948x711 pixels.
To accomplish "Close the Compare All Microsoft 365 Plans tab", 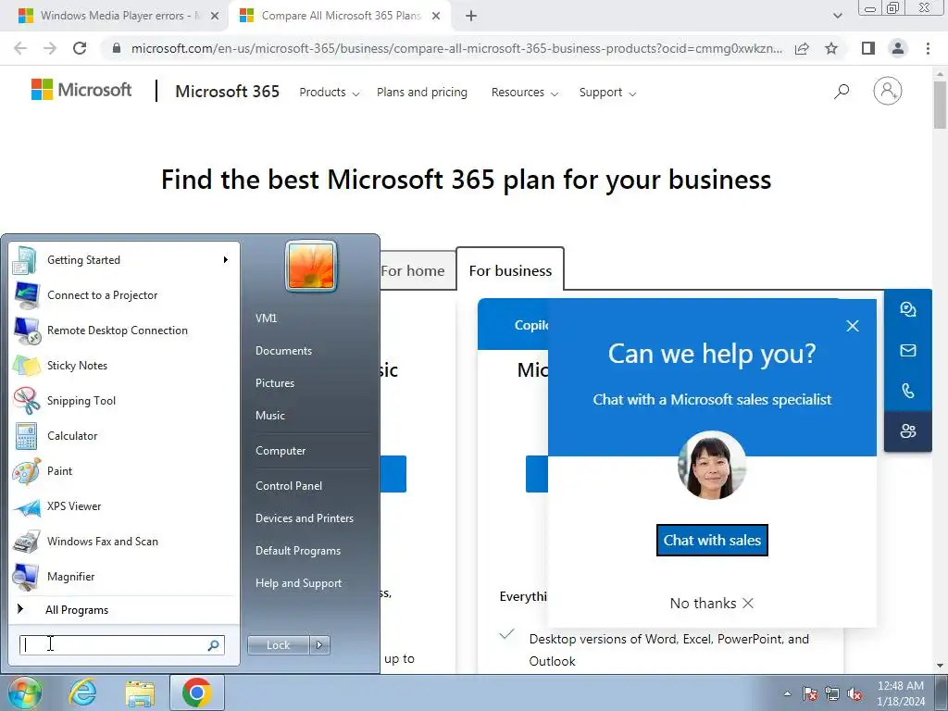I will tap(436, 16).
